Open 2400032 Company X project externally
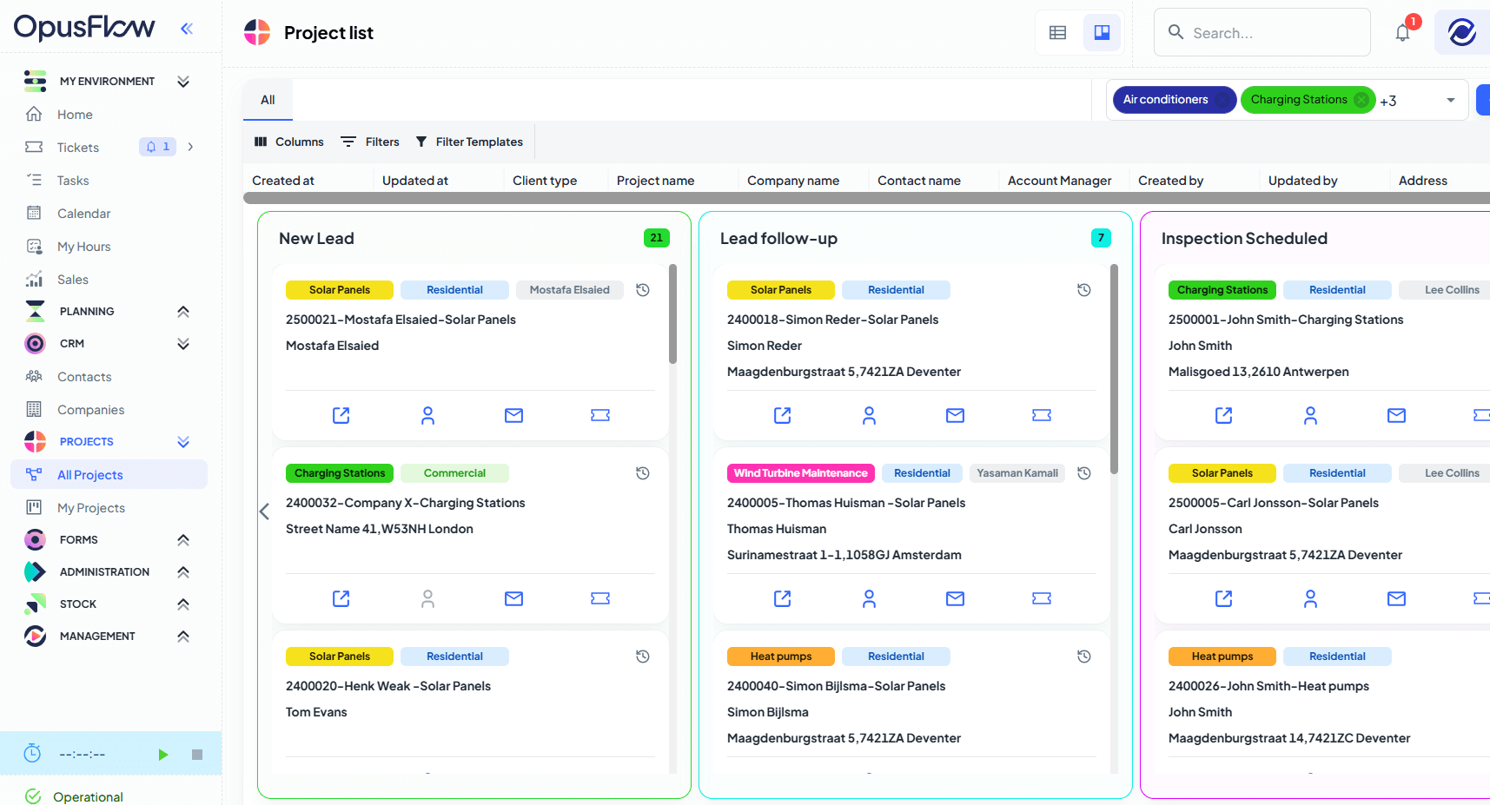The width and height of the screenshot is (1490, 805). [x=341, y=598]
